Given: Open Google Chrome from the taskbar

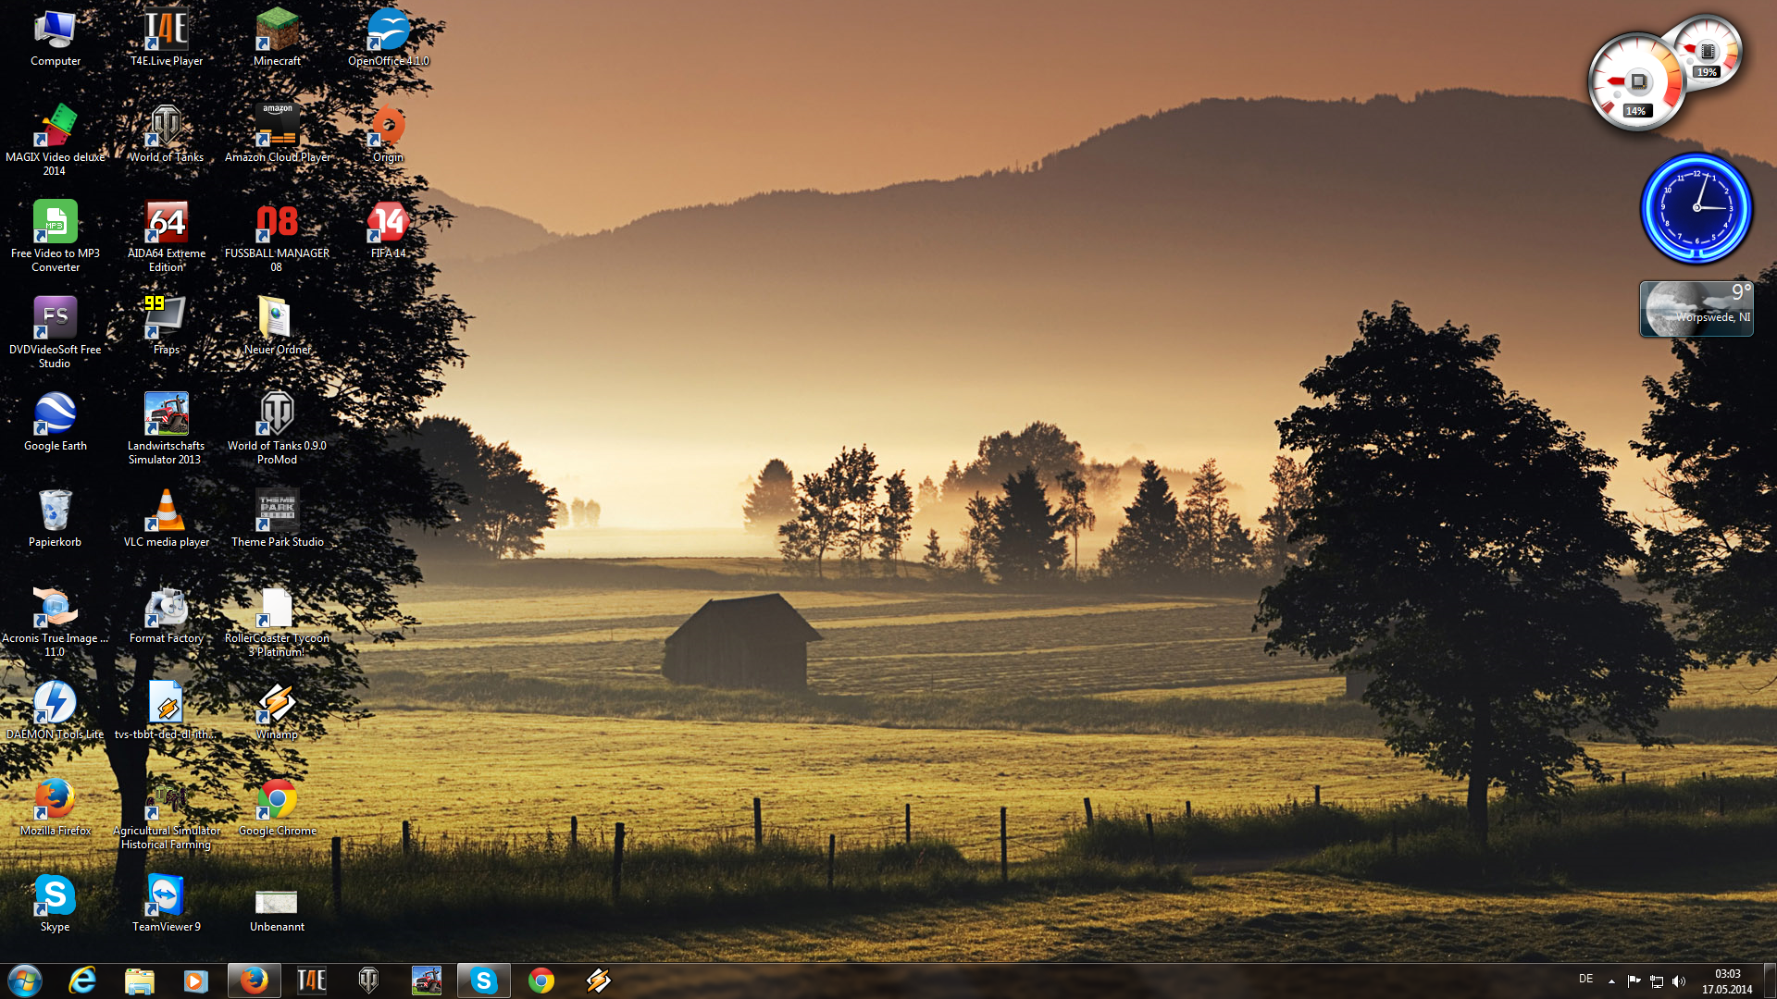Looking at the screenshot, I should pos(541,980).
